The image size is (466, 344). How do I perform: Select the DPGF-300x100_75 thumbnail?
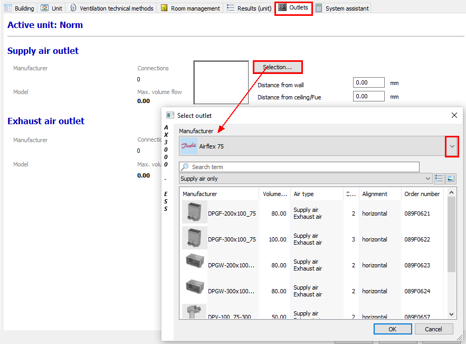tap(194, 238)
